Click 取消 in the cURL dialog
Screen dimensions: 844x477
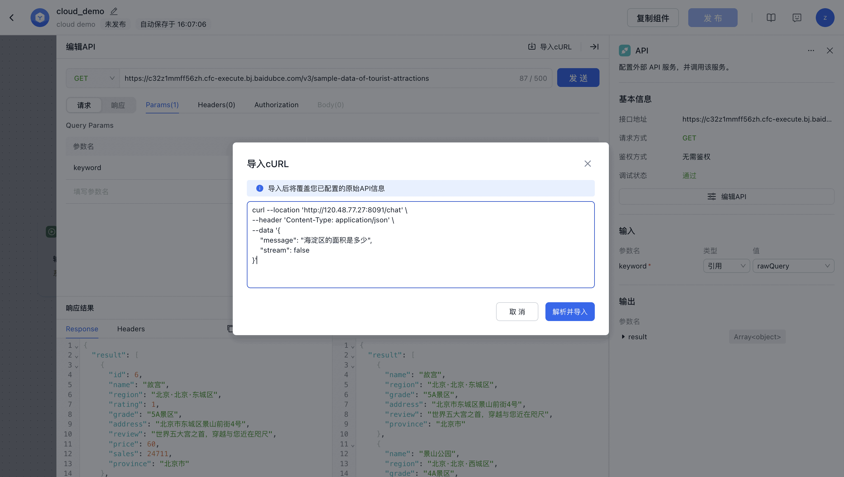click(517, 311)
